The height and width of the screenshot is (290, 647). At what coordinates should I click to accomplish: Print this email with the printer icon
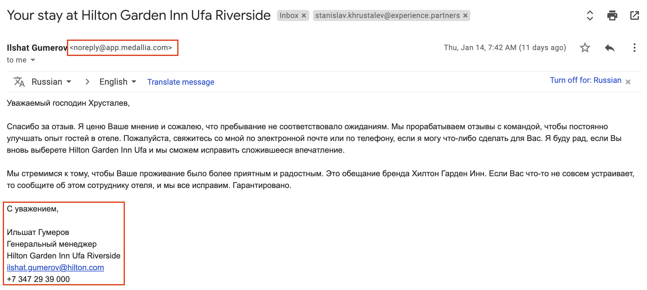click(x=612, y=15)
